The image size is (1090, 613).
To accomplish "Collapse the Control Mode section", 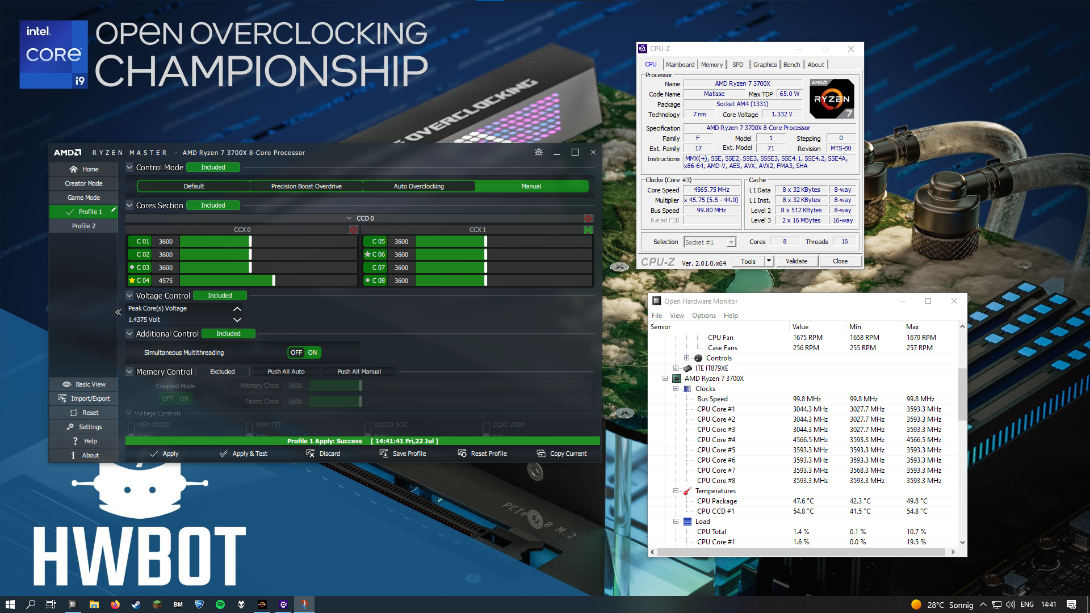I will tap(129, 167).
